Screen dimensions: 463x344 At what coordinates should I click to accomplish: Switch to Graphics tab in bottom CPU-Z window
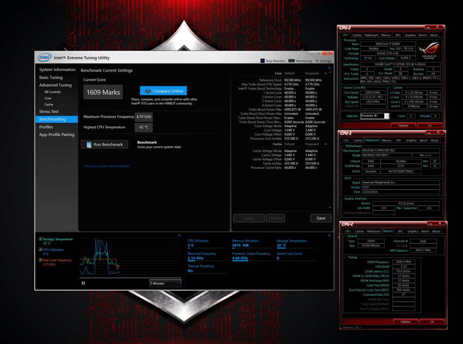click(413, 231)
